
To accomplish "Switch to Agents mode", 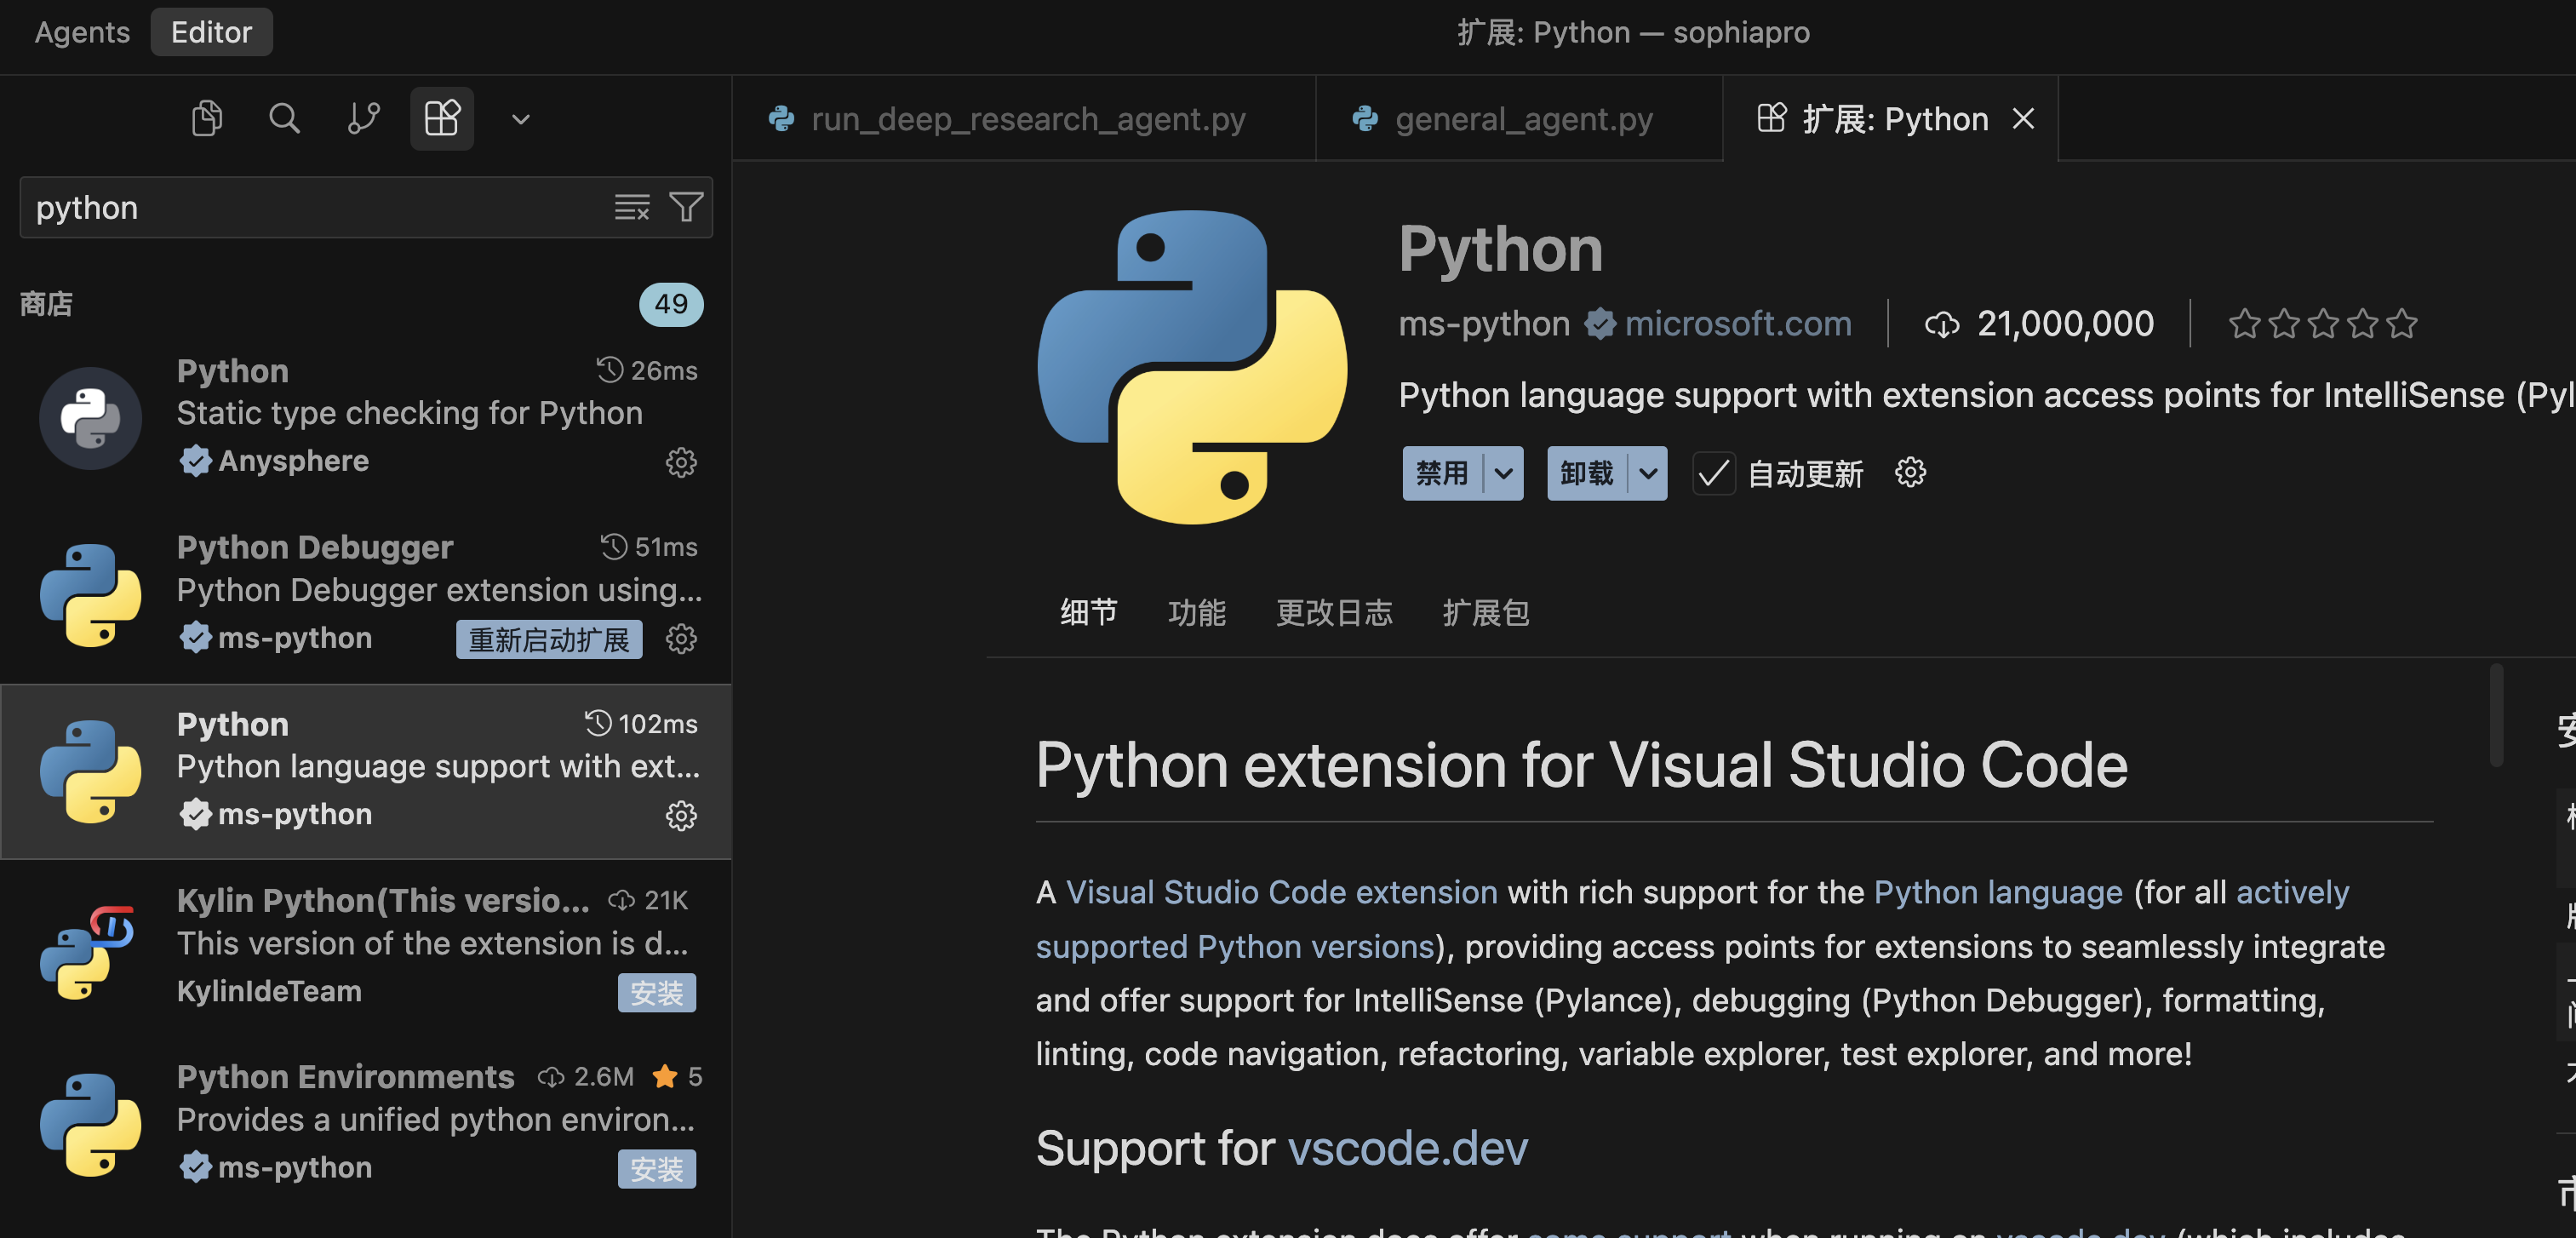I will 82,32.
